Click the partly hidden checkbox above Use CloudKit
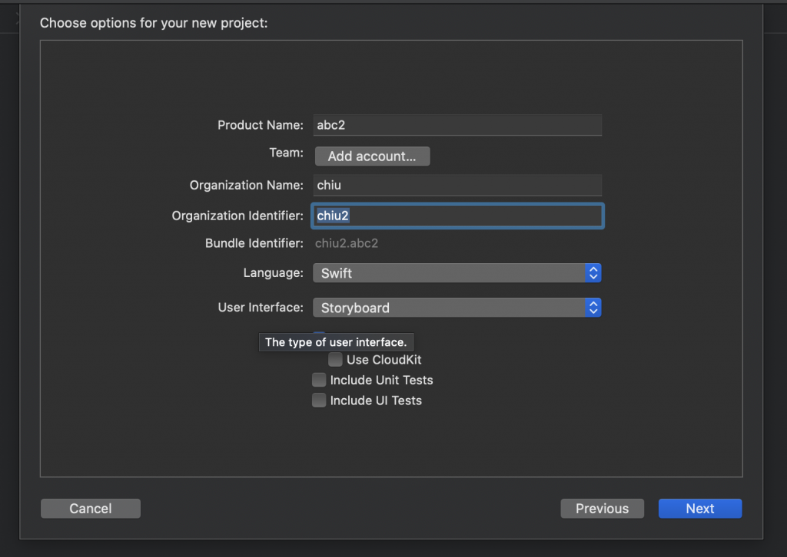The width and height of the screenshot is (787, 557). pos(319,334)
